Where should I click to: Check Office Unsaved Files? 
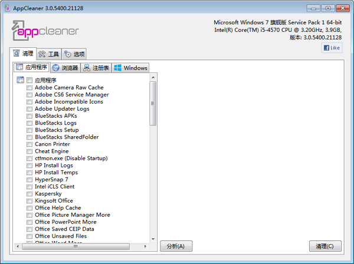[29, 236]
